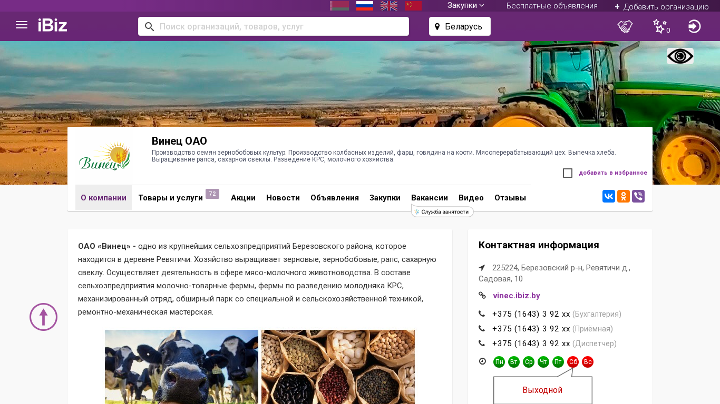The height and width of the screenshot is (404, 720).
Task: Open the hamburger main menu
Action: 22,25
